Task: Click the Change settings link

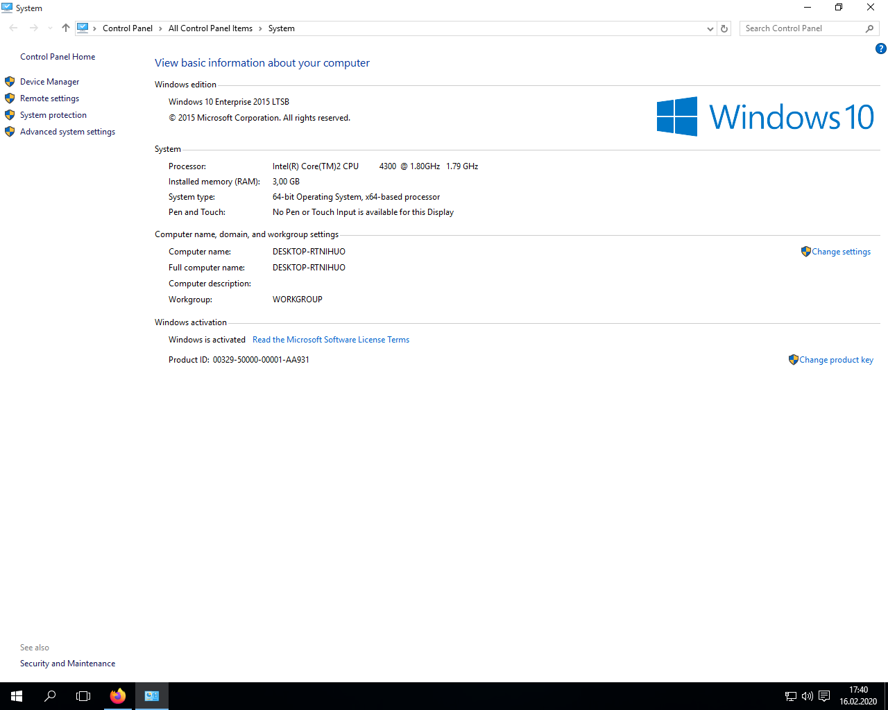Action: click(x=841, y=252)
